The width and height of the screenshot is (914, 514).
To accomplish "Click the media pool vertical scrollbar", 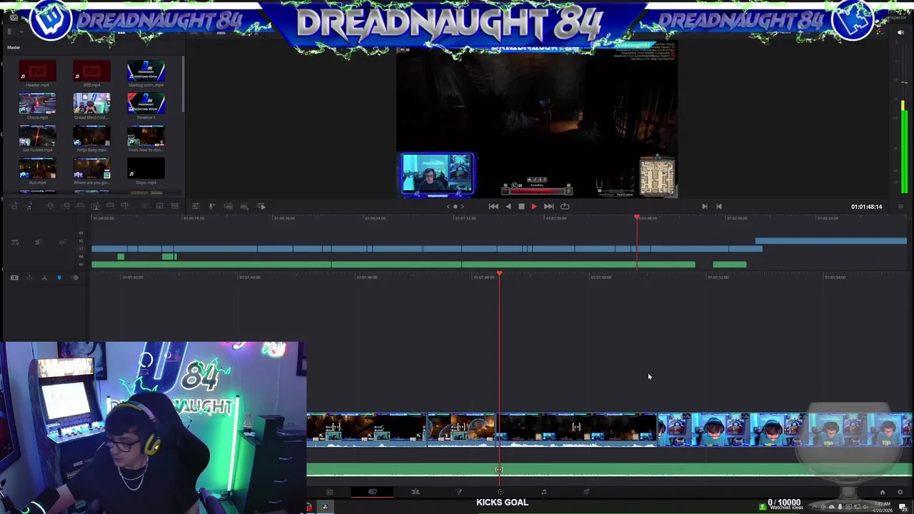I will point(184,82).
